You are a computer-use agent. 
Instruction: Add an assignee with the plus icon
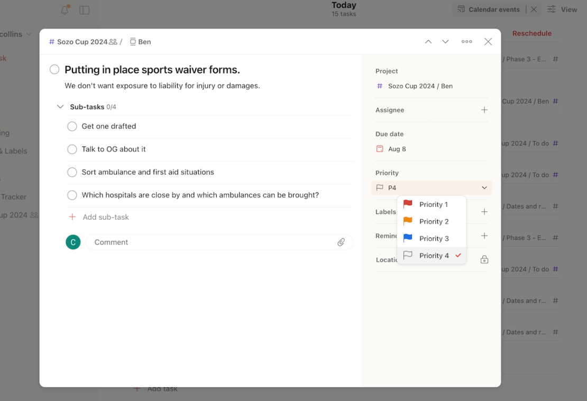click(484, 110)
